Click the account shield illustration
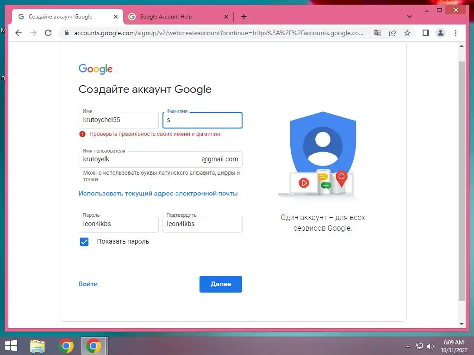The width and height of the screenshot is (474, 355). point(323,154)
